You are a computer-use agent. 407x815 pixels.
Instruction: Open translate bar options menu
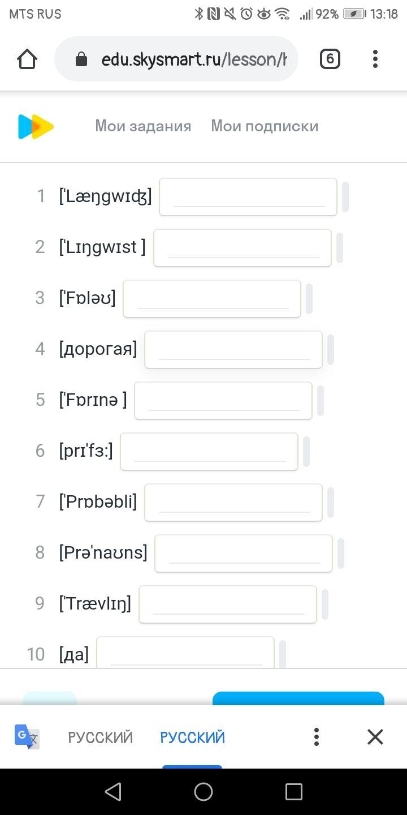[317, 737]
